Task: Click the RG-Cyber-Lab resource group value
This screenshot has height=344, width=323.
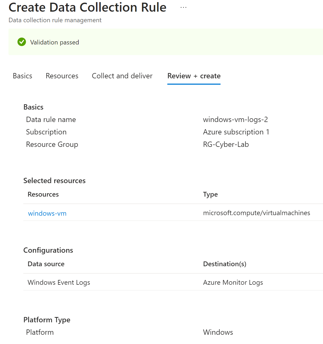Action: pos(226,144)
